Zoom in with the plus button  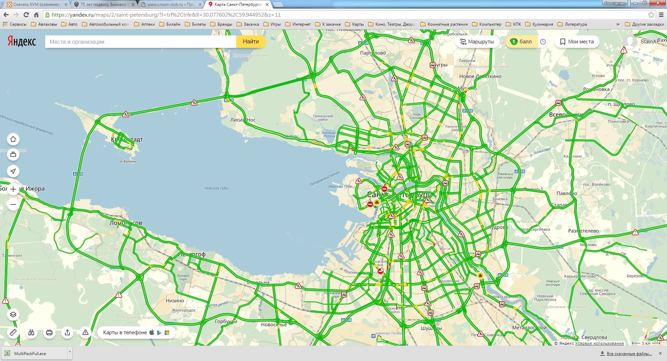13,189
